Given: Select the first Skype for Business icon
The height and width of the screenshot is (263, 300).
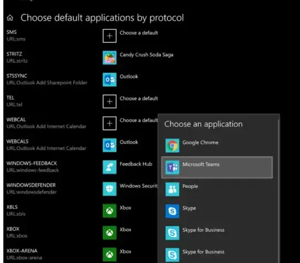Looking at the screenshot, I should pyautogui.click(x=172, y=233).
